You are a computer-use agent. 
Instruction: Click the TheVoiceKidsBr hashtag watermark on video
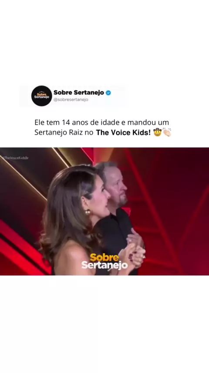15,158
